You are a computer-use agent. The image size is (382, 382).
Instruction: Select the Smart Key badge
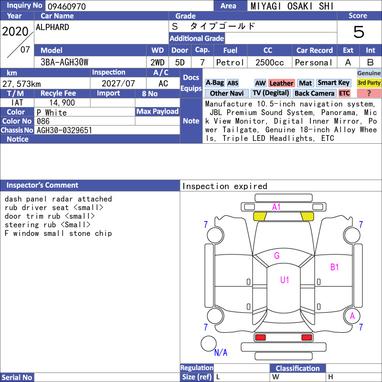[333, 83]
